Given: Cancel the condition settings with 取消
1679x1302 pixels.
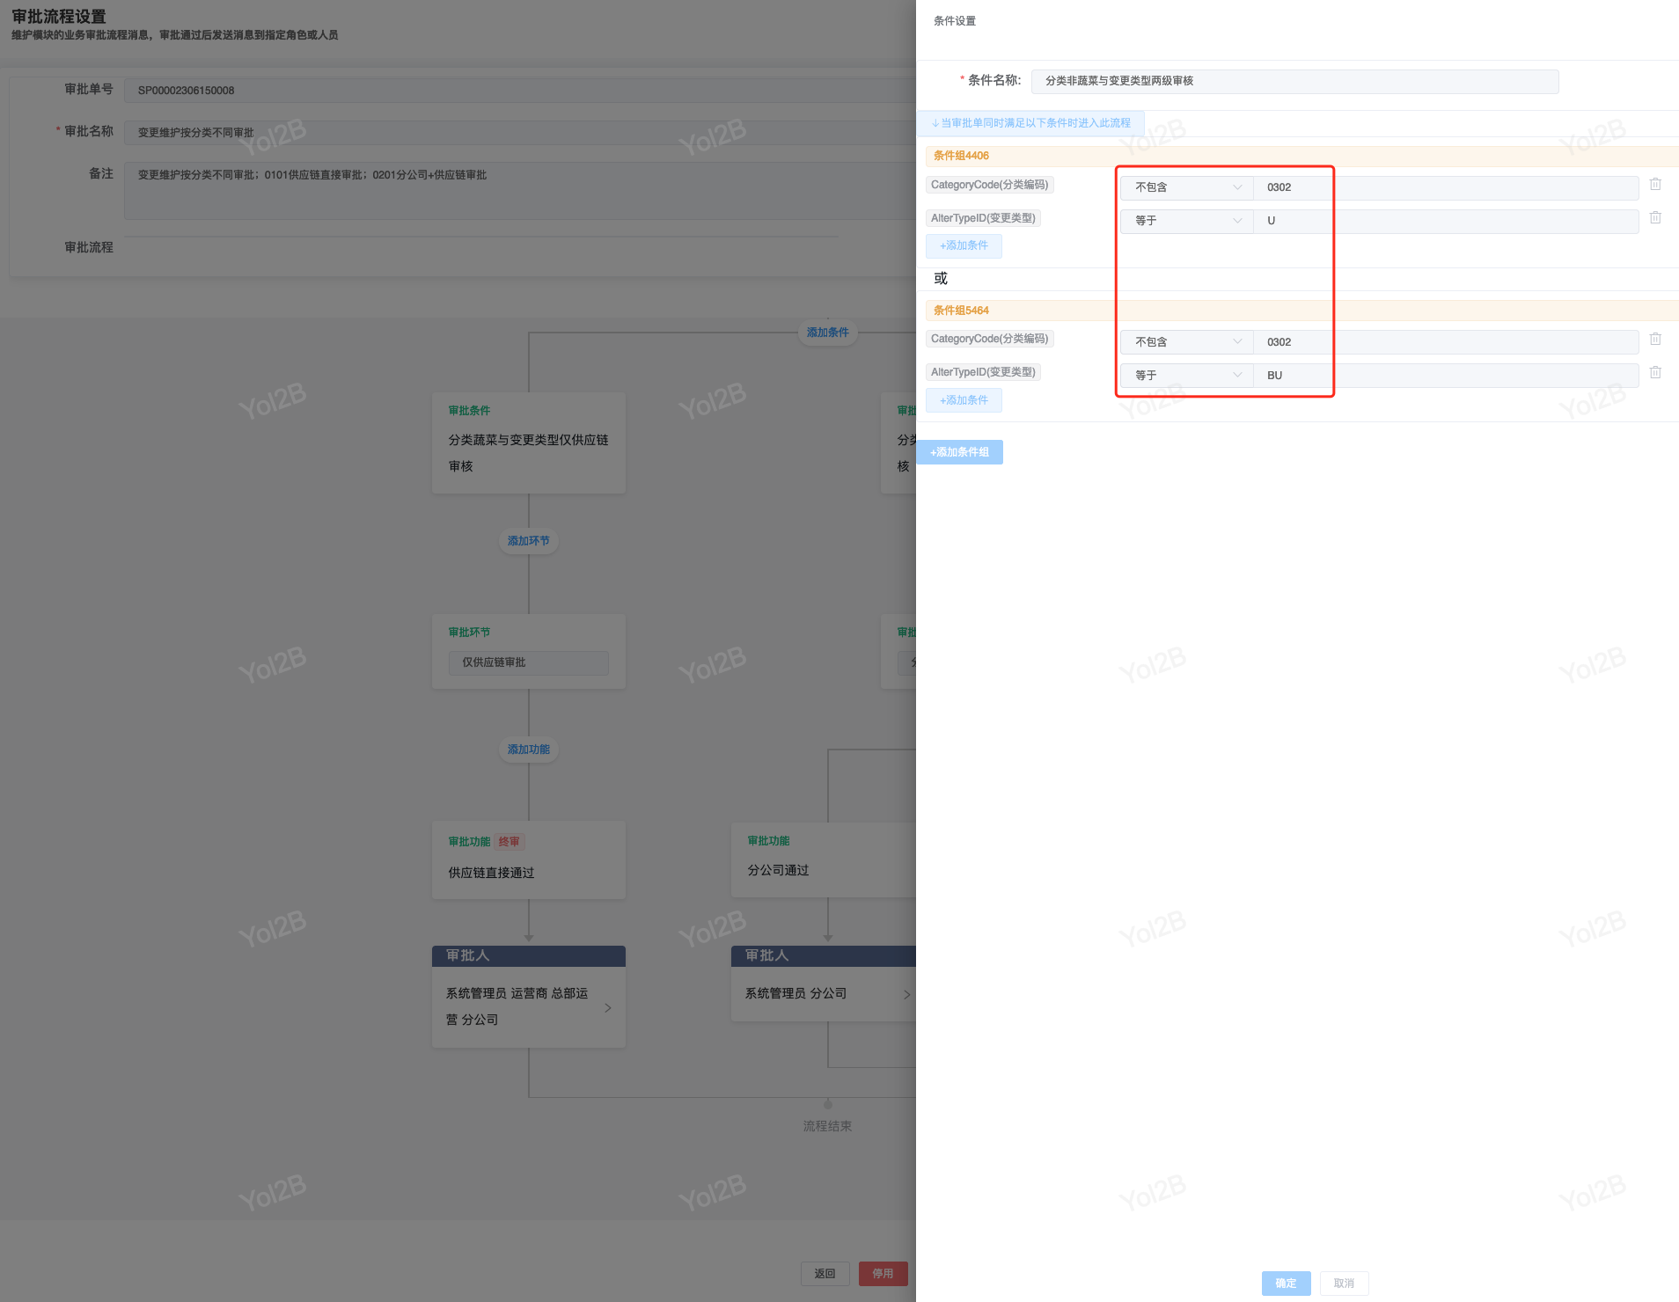Looking at the screenshot, I should pos(1344,1284).
